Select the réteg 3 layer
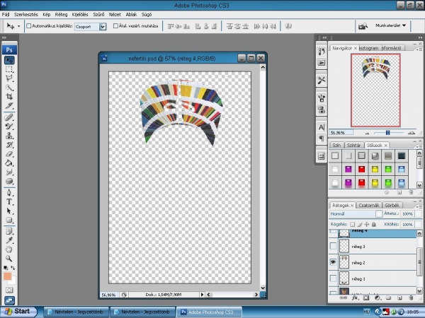This screenshot has width=425, height=318. [x=378, y=247]
